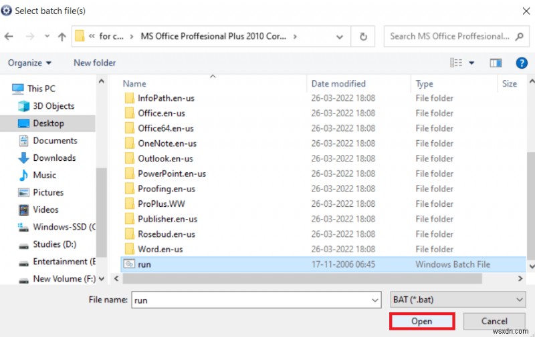The image size is (535, 337).
Task: Select the Publisher.en-us folder
Action: (x=167, y=220)
